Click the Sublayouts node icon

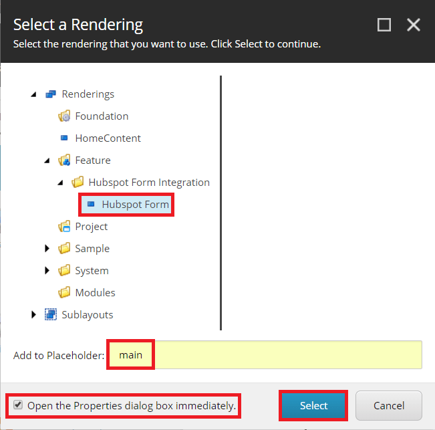point(51,315)
